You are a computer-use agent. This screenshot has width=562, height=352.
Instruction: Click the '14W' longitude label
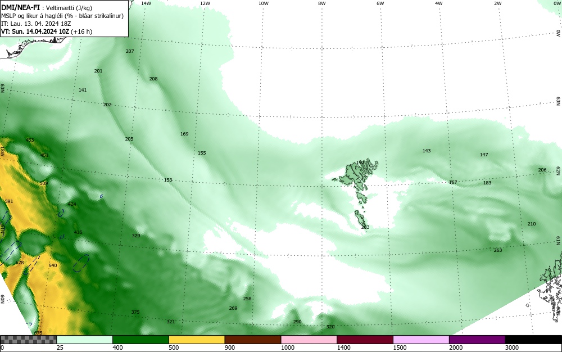(146, 3)
